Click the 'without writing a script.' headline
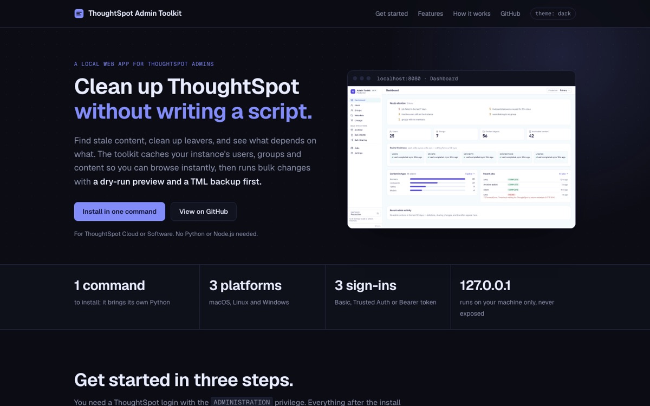 [x=193, y=111]
